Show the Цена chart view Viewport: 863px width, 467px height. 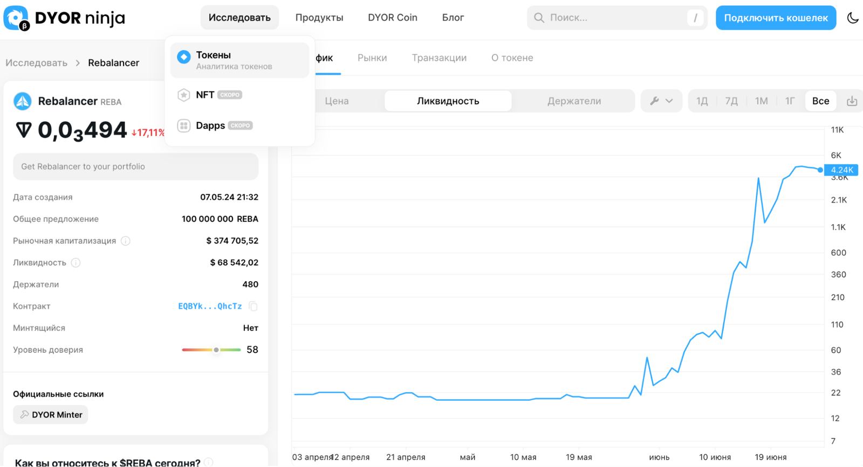click(337, 101)
